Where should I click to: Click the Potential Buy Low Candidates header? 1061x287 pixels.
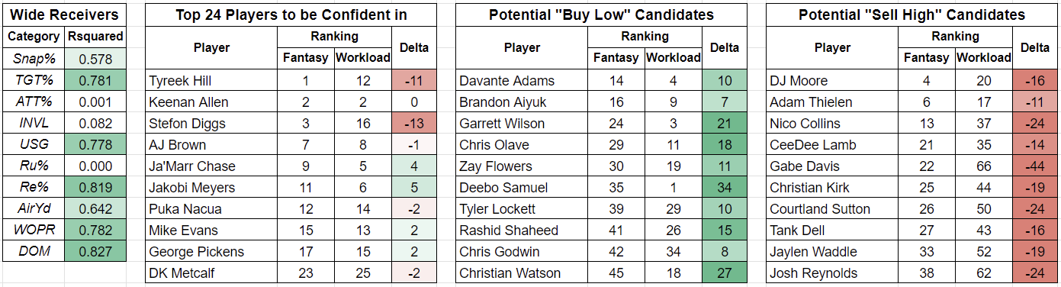tap(601, 15)
